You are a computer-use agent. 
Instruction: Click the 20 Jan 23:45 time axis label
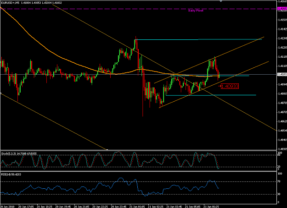[x=118, y=207]
